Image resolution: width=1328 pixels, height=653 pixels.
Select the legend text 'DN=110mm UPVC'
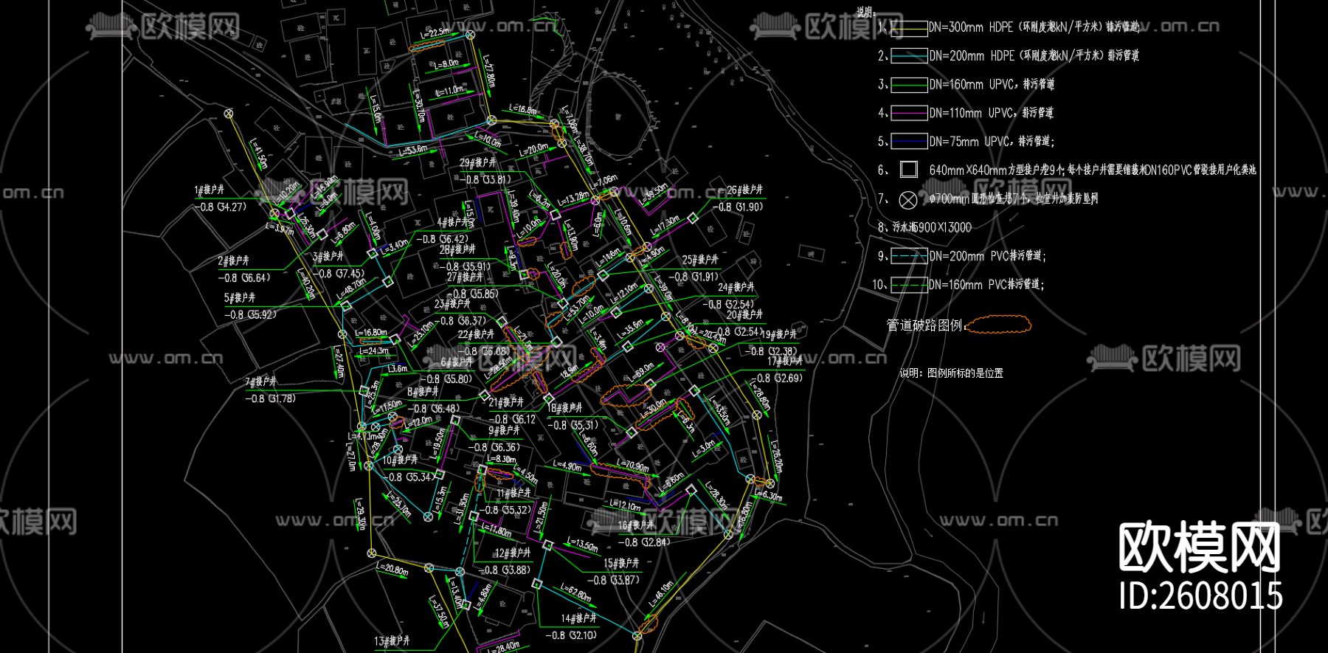click(992, 113)
